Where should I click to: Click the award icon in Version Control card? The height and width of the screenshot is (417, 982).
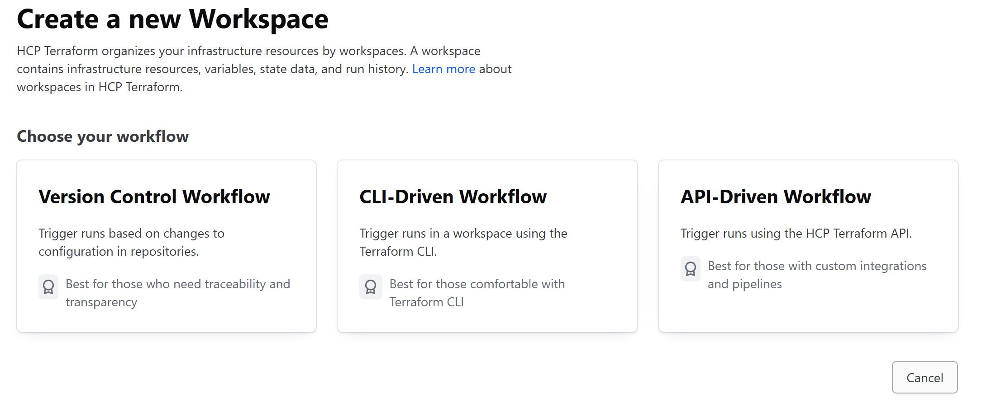48,287
